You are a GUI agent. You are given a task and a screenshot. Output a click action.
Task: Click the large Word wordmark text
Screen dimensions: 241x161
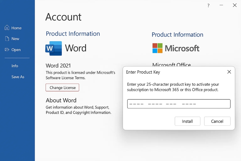click(x=76, y=48)
